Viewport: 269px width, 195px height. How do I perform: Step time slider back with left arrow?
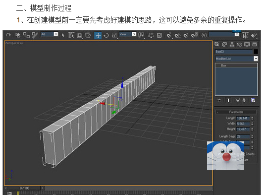click(x=6, y=188)
